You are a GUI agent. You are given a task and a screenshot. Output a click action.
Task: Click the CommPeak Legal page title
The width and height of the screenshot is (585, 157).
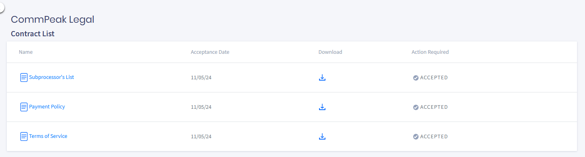pos(53,20)
